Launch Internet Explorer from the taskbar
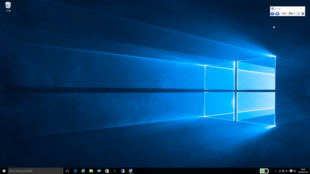310x174 pixels. [83, 171]
